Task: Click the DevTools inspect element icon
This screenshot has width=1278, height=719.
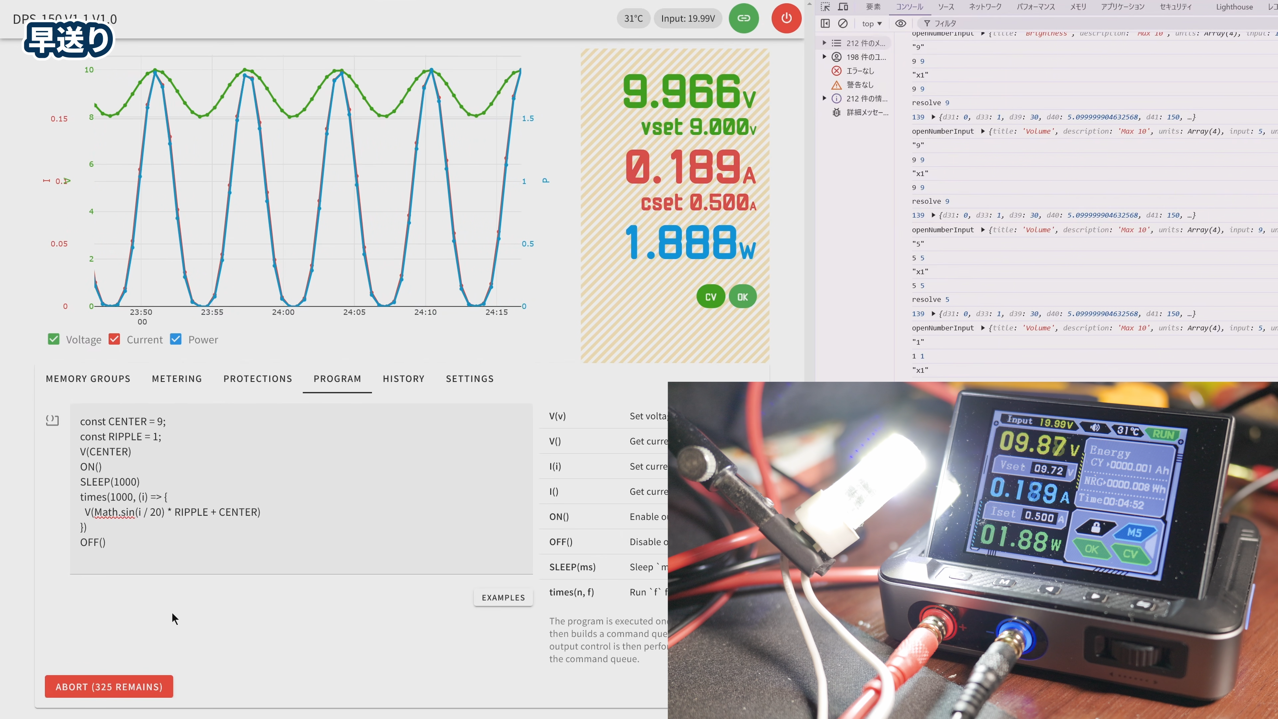Action: pos(825,7)
